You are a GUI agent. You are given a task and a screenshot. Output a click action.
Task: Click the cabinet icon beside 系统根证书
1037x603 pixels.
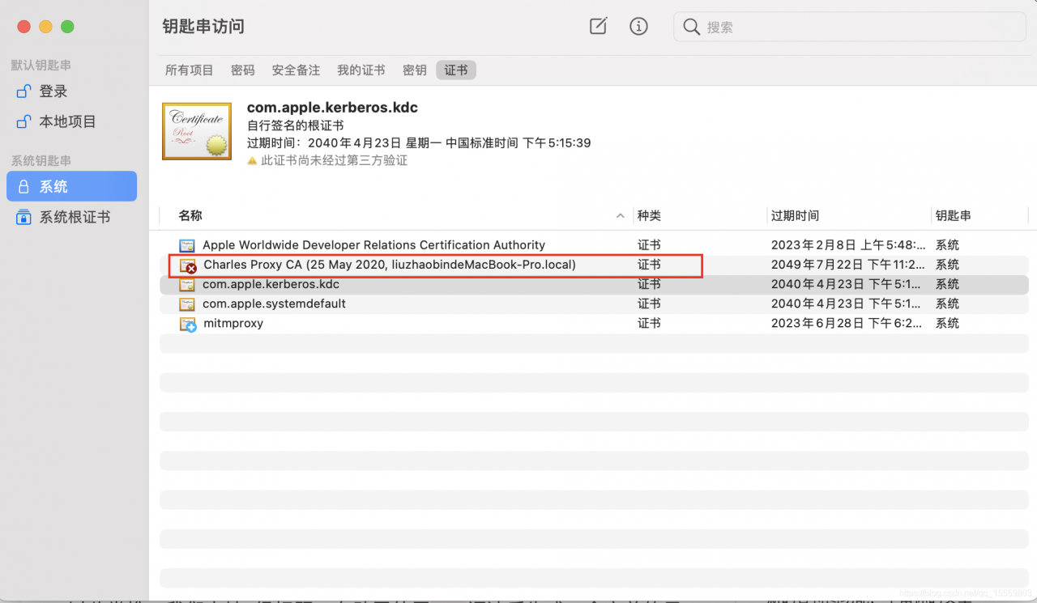pyautogui.click(x=23, y=217)
